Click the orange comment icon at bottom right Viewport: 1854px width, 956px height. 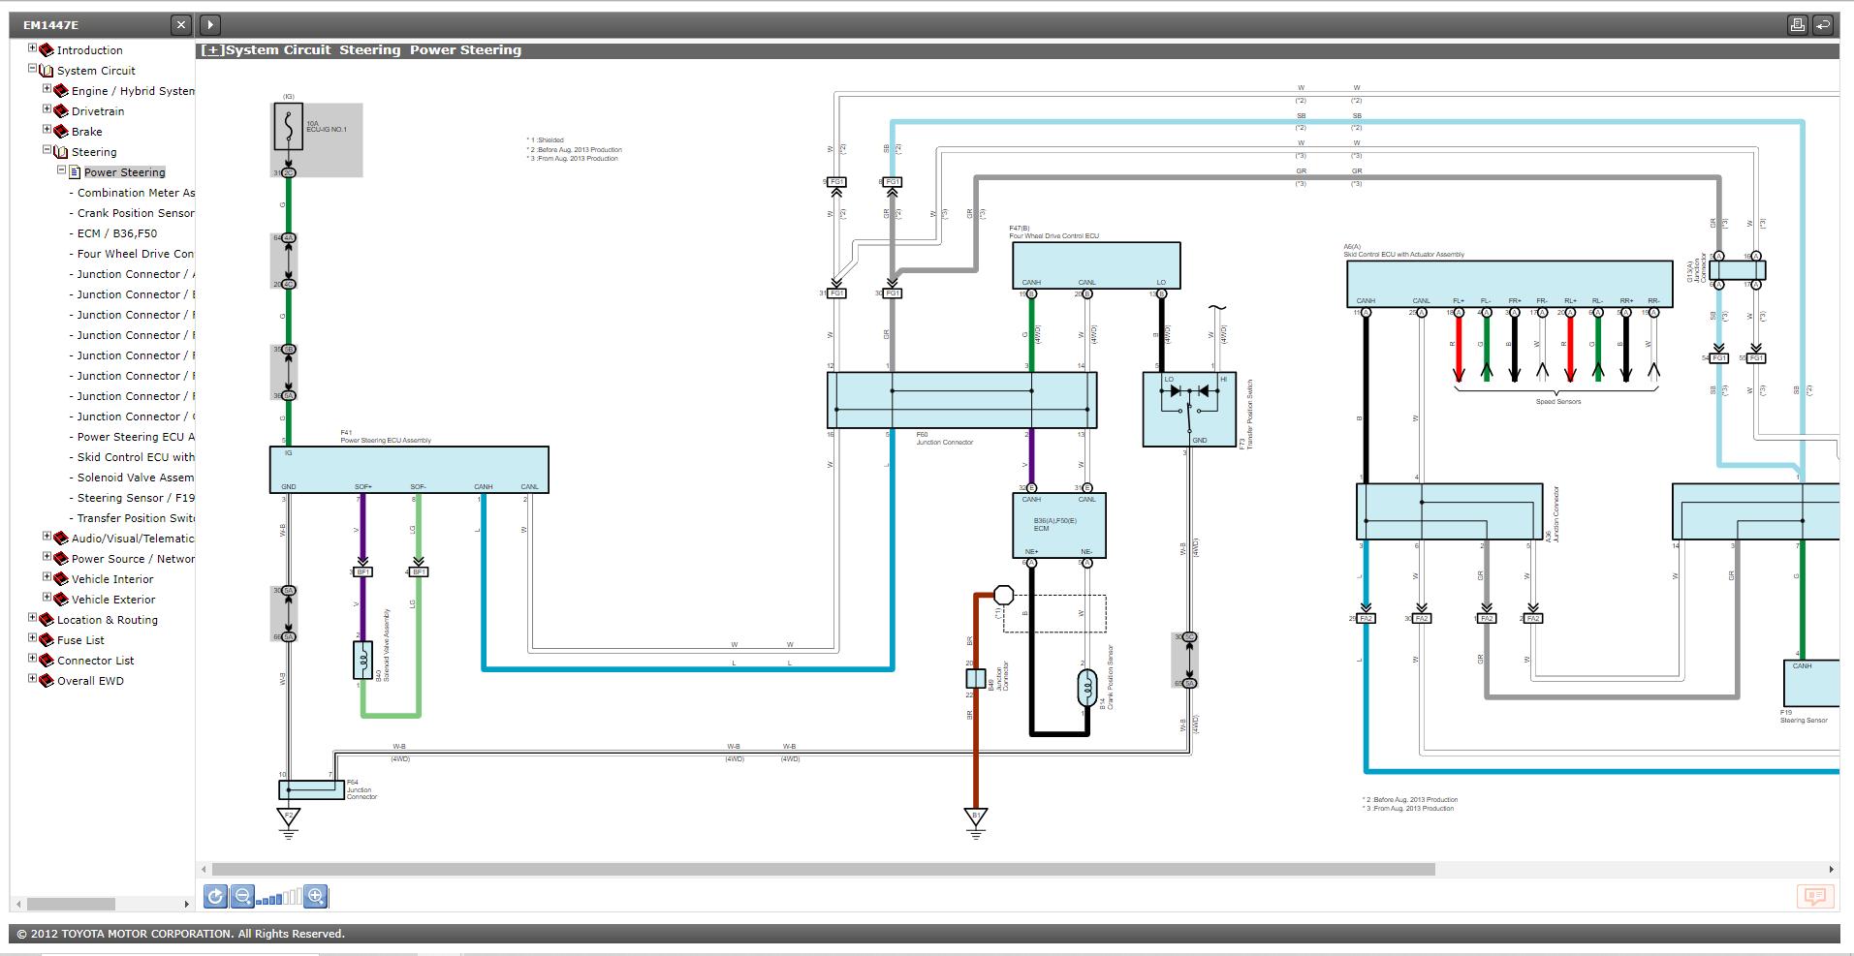(1816, 896)
